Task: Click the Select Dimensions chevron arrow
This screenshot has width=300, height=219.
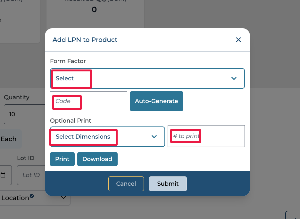Action: (x=154, y=137)
